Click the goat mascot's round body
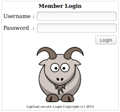The image size is (120, 112). [60, 80]
